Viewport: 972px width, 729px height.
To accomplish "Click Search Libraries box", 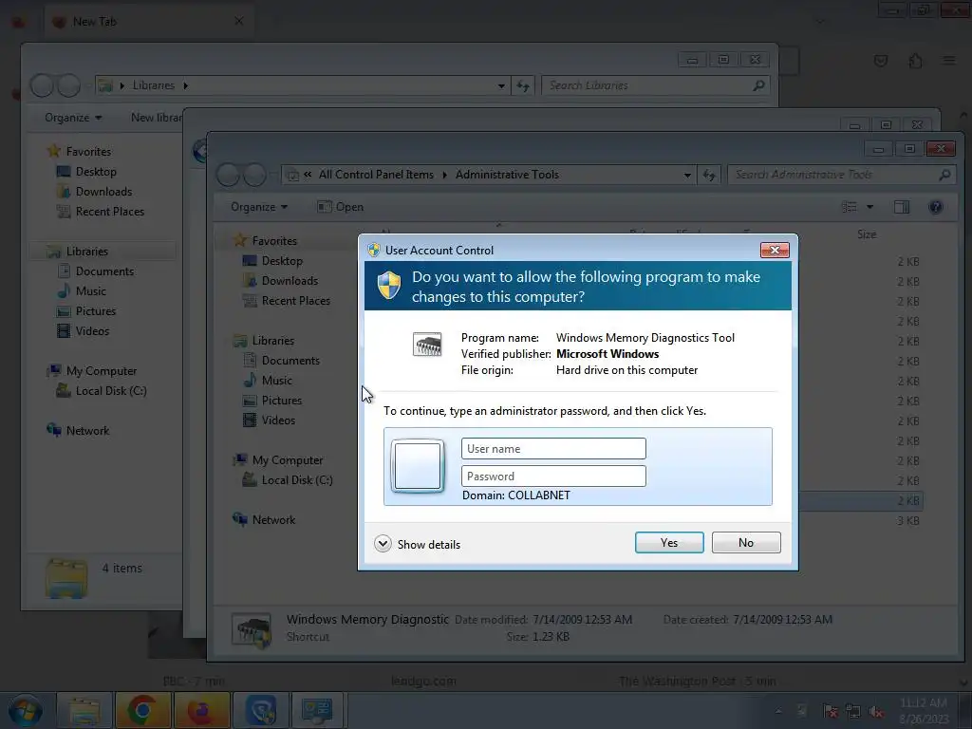I will [x=656, y=85].
